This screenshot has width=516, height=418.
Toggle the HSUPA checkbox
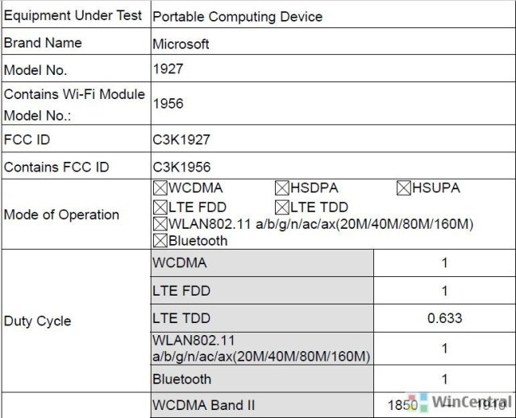(404, 188)
